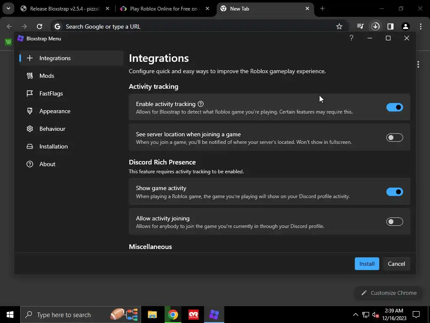The height and width of the screenshot is (323, 430).
Task: Click the Activity tracking heading
Action: [x=154, y=87]
